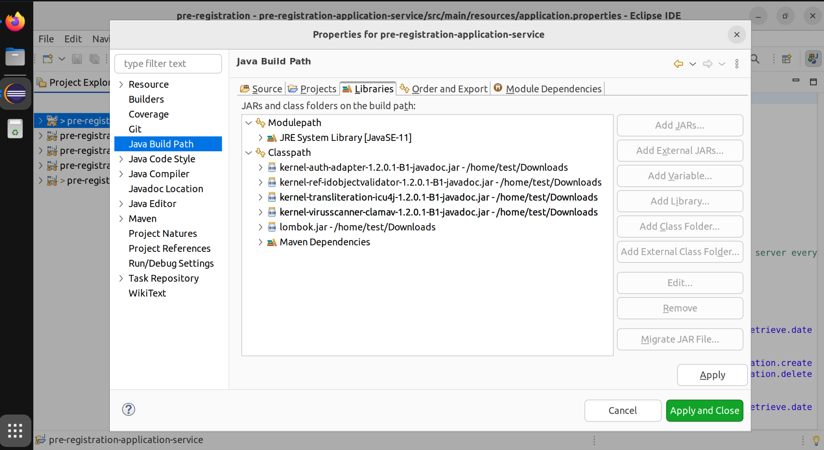This screenshot has height=450, width=824.
Task: Switch to the Source tab
Action: [261, 89]
